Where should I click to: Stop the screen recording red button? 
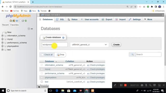125,85
